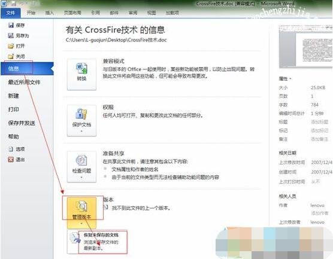Open the Check for Issues (检查问题) dropdown

pos(81,167)
